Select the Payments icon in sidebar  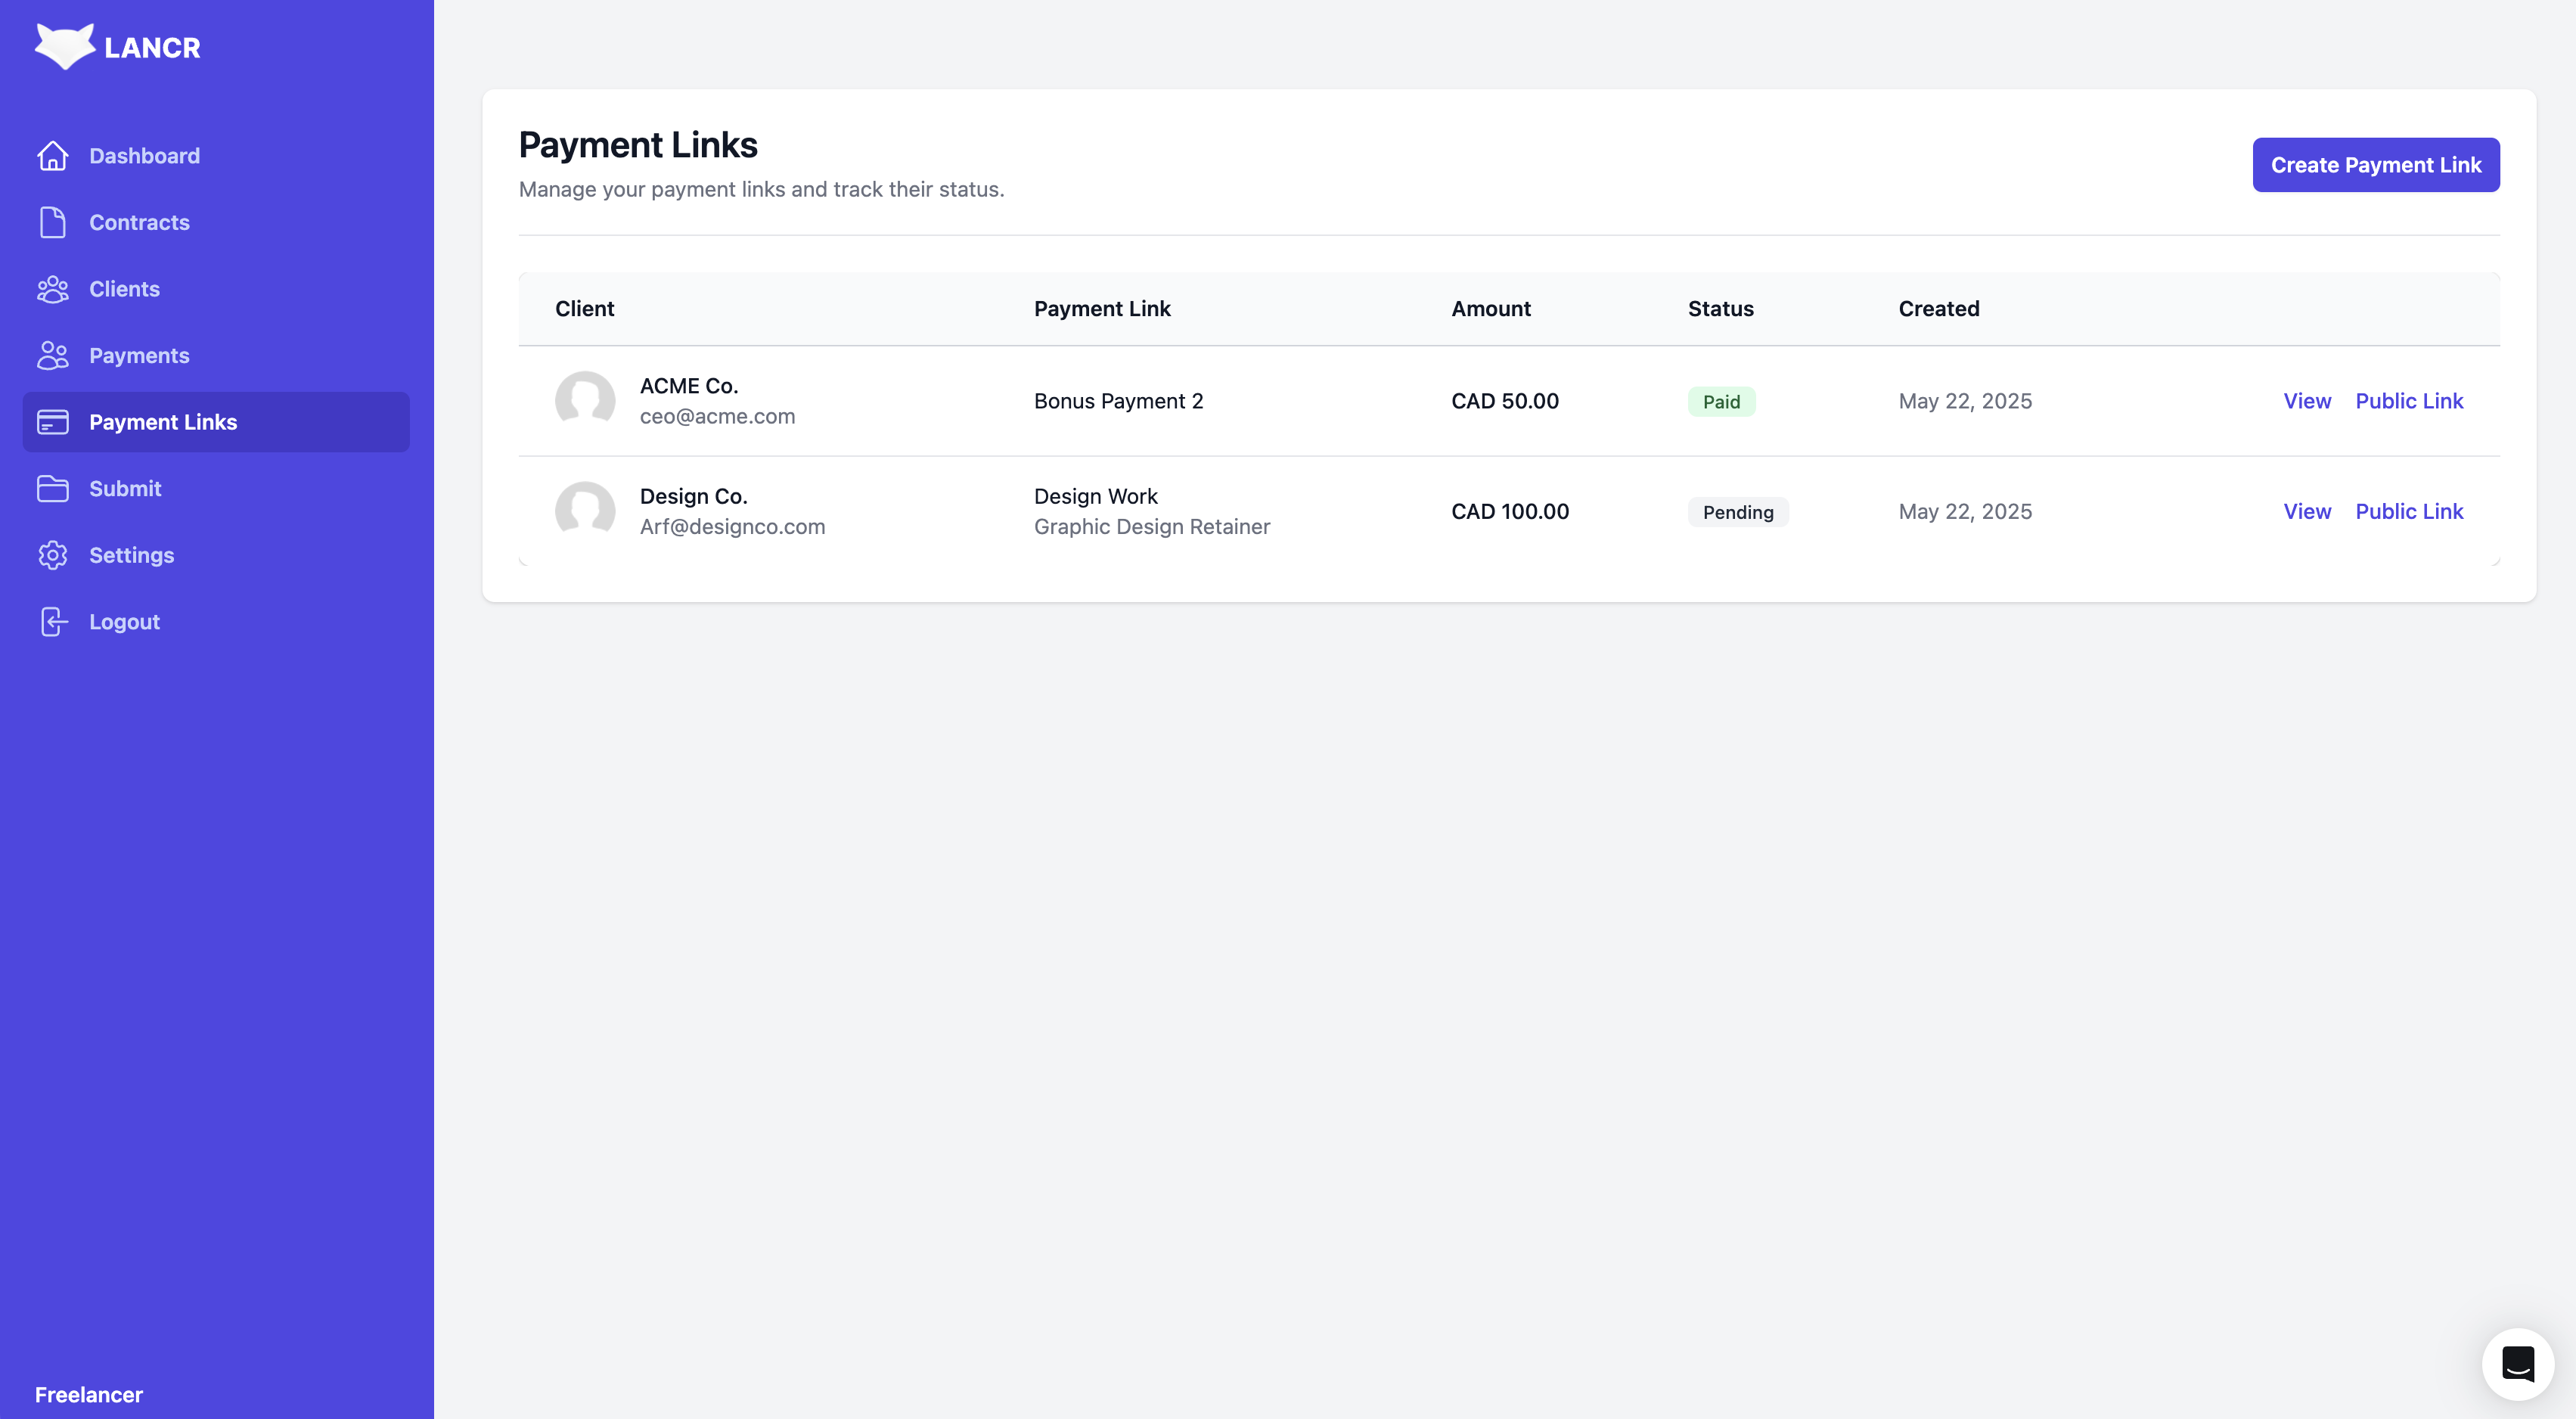53,355
